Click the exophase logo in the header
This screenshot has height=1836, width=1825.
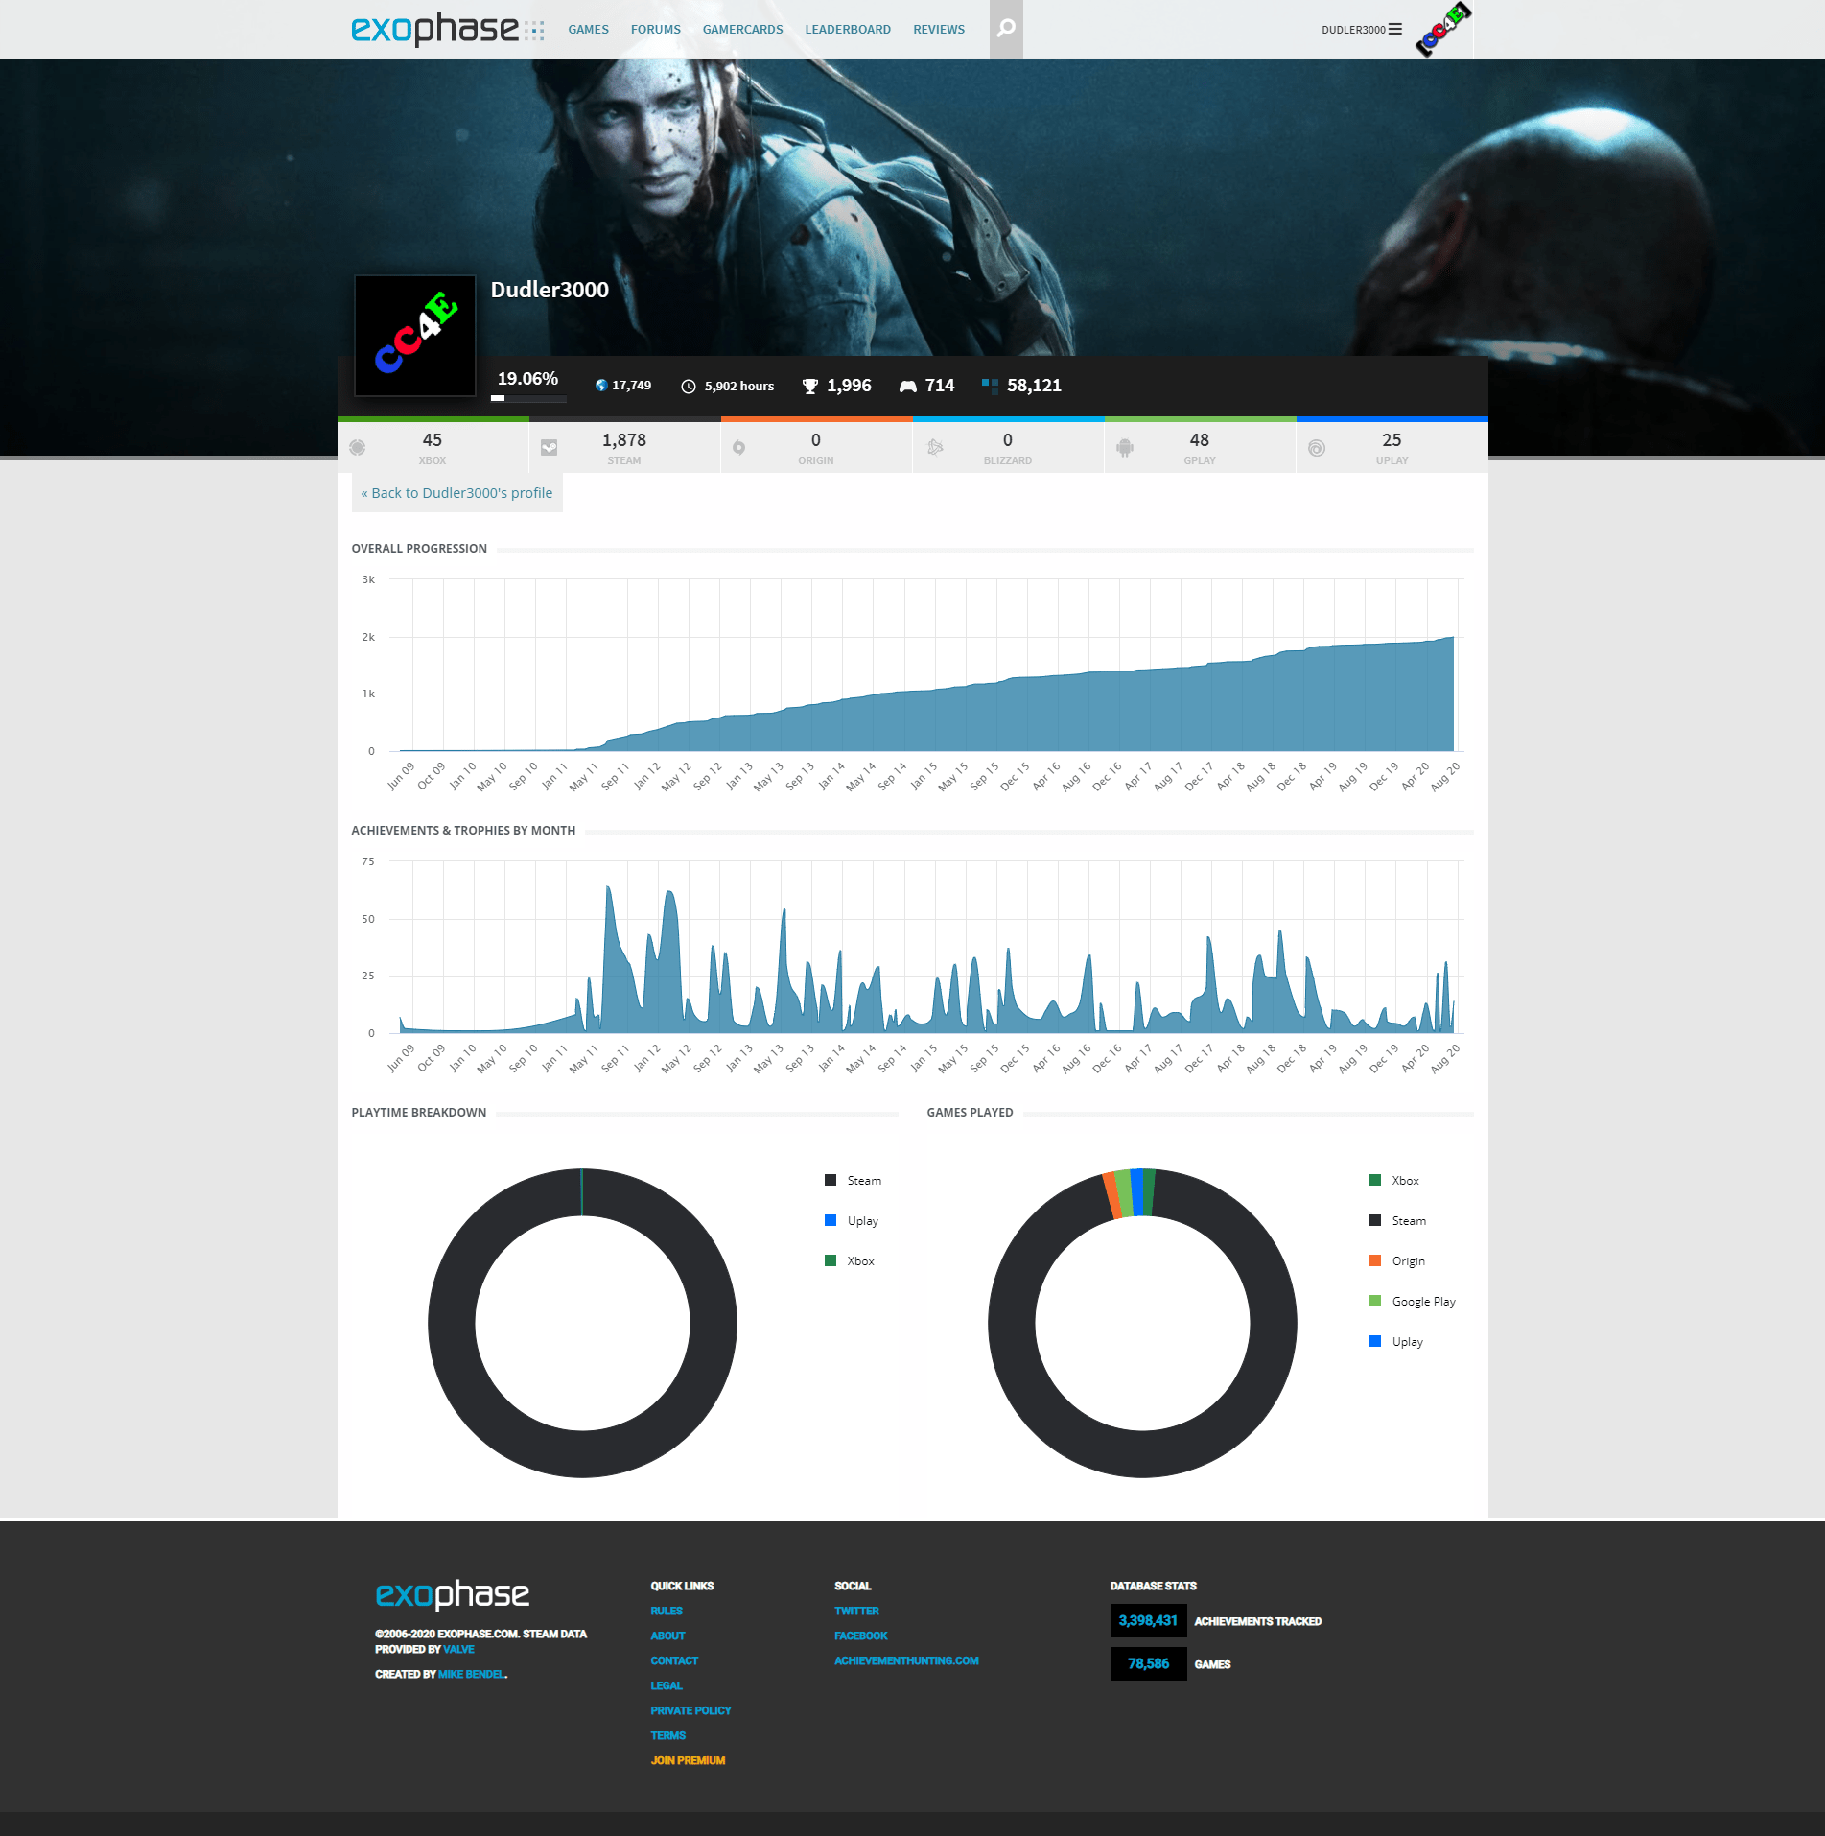(447, 29)
